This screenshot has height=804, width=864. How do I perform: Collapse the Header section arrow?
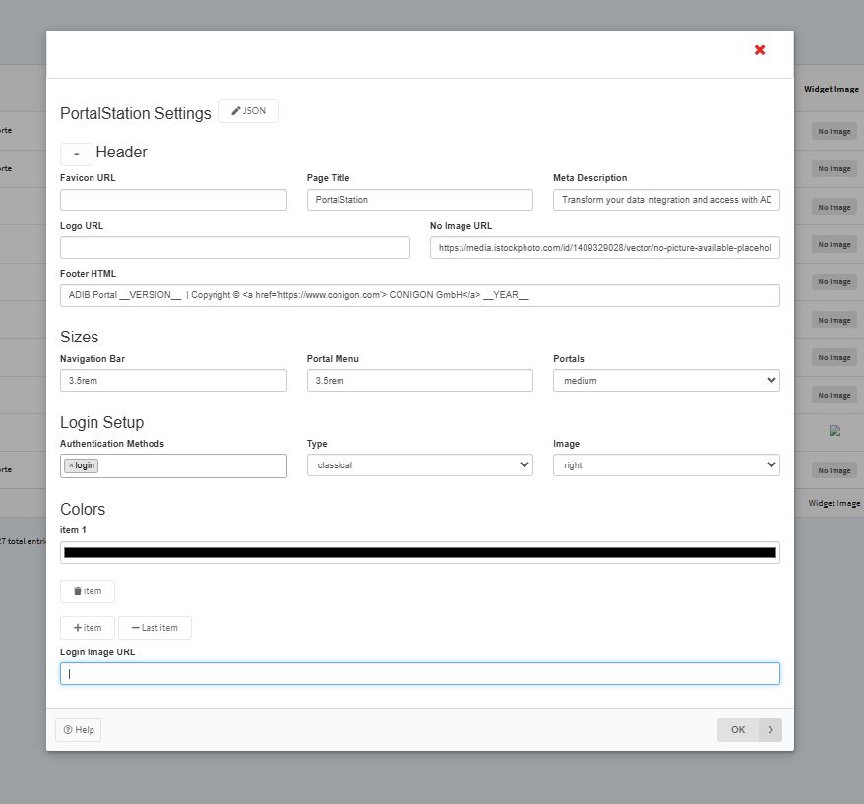77,155
